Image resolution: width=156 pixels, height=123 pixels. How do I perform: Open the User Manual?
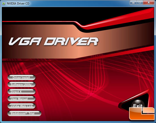click(21, 99)
